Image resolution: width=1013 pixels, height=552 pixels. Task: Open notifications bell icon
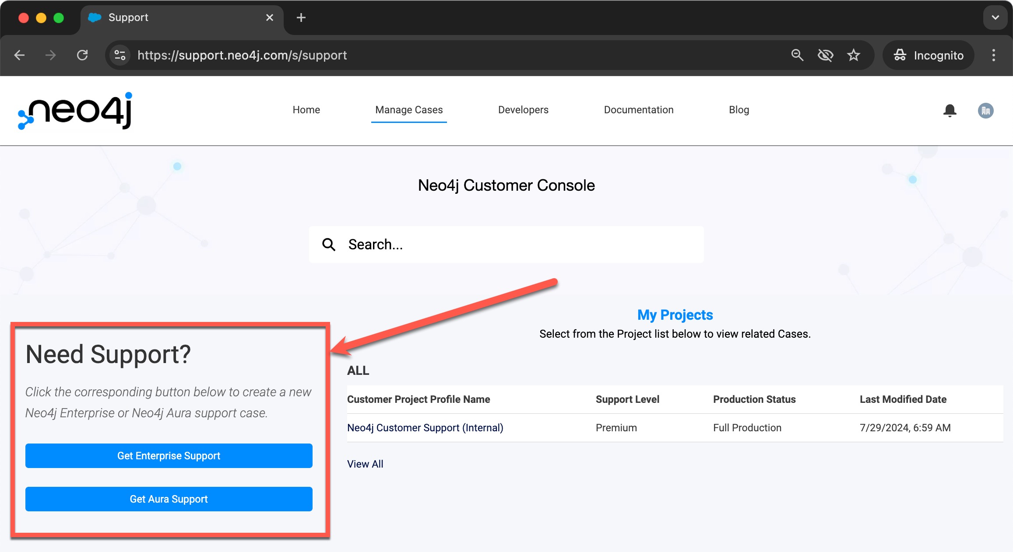pos(950,111)
